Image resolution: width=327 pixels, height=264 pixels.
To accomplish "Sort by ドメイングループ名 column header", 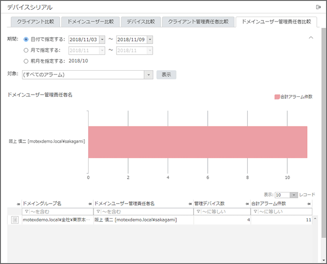I will coord(42,204).
